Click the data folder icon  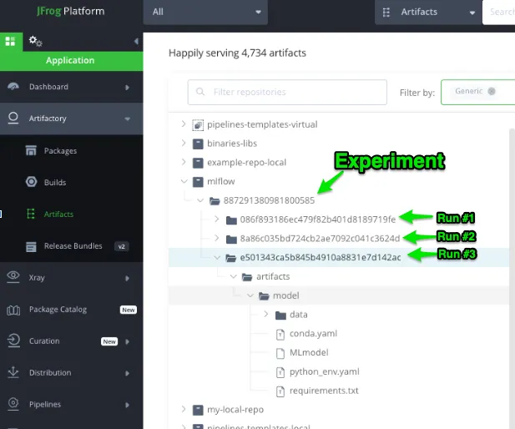pyautogui.click(x=280, y=315)
